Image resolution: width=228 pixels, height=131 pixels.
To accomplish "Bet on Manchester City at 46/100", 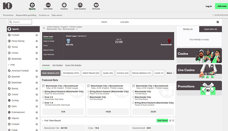I will pyautogui.click(x=64, y=128).
